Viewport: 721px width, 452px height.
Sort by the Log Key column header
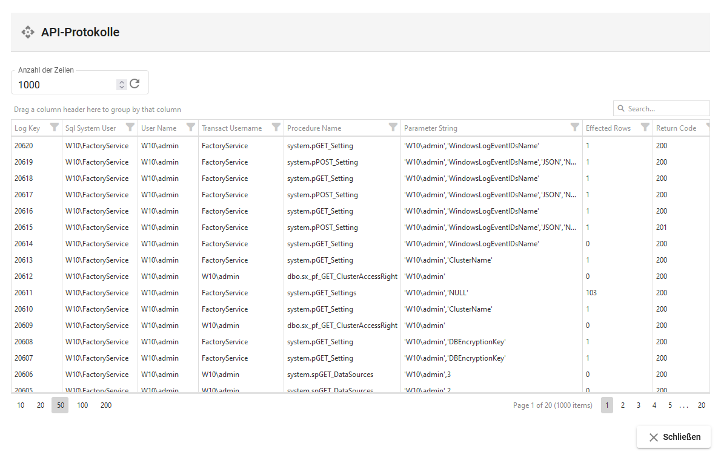pyautogui.click(x=27, y=128)
